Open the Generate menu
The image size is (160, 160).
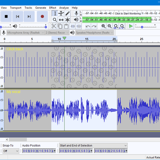click(41, 8)
